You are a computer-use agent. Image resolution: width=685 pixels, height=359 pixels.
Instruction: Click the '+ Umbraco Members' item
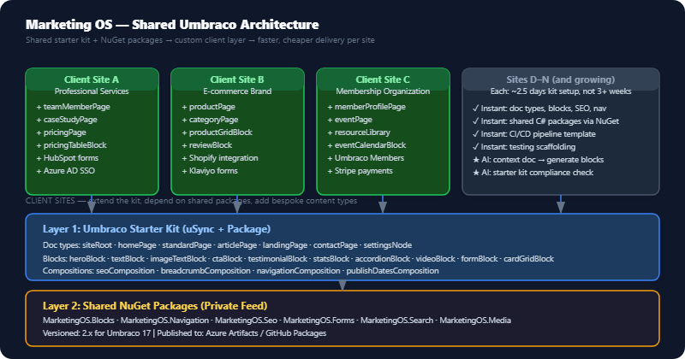366,158
